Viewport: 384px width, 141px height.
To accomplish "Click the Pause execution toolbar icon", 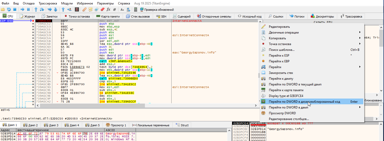I will coord(28,9).
